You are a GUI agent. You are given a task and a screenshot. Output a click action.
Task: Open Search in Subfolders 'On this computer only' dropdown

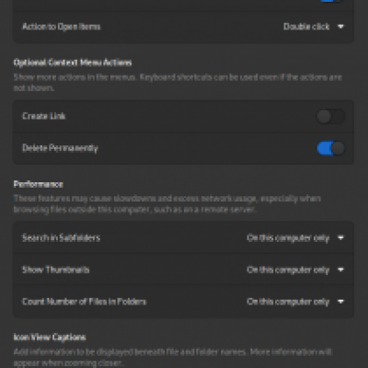(x=288, y=238)
